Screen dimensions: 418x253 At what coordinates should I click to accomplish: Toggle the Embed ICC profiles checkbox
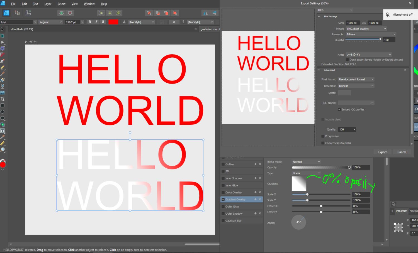point(339,109)
